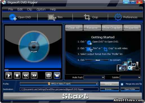Open the Option menu
Image resolution: width=145 pixels, height=103 pixels.
coord(41,9)
